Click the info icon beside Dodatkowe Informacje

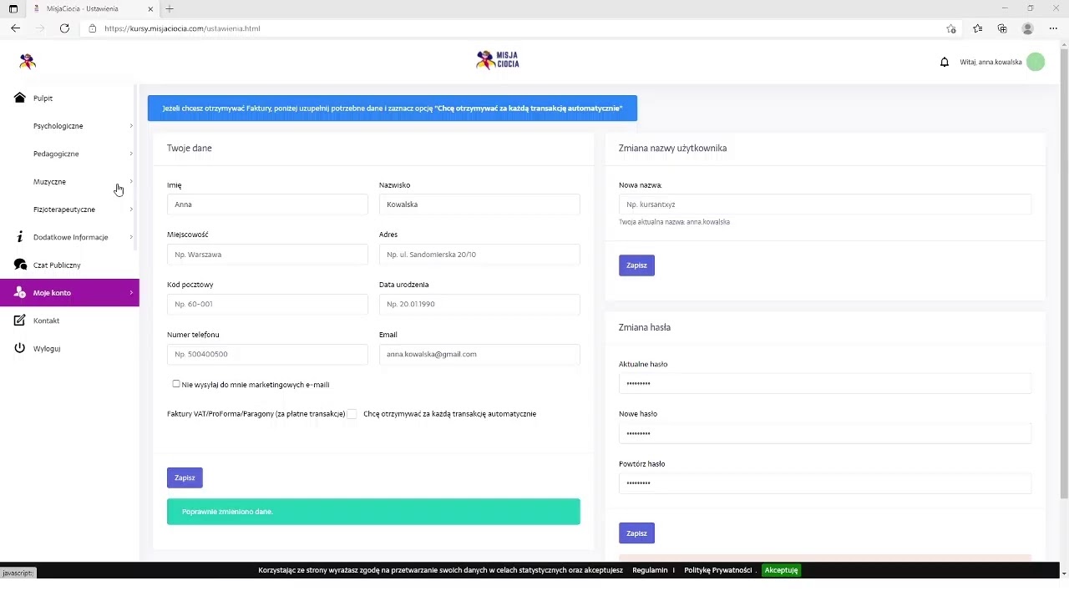coord(20,237)
